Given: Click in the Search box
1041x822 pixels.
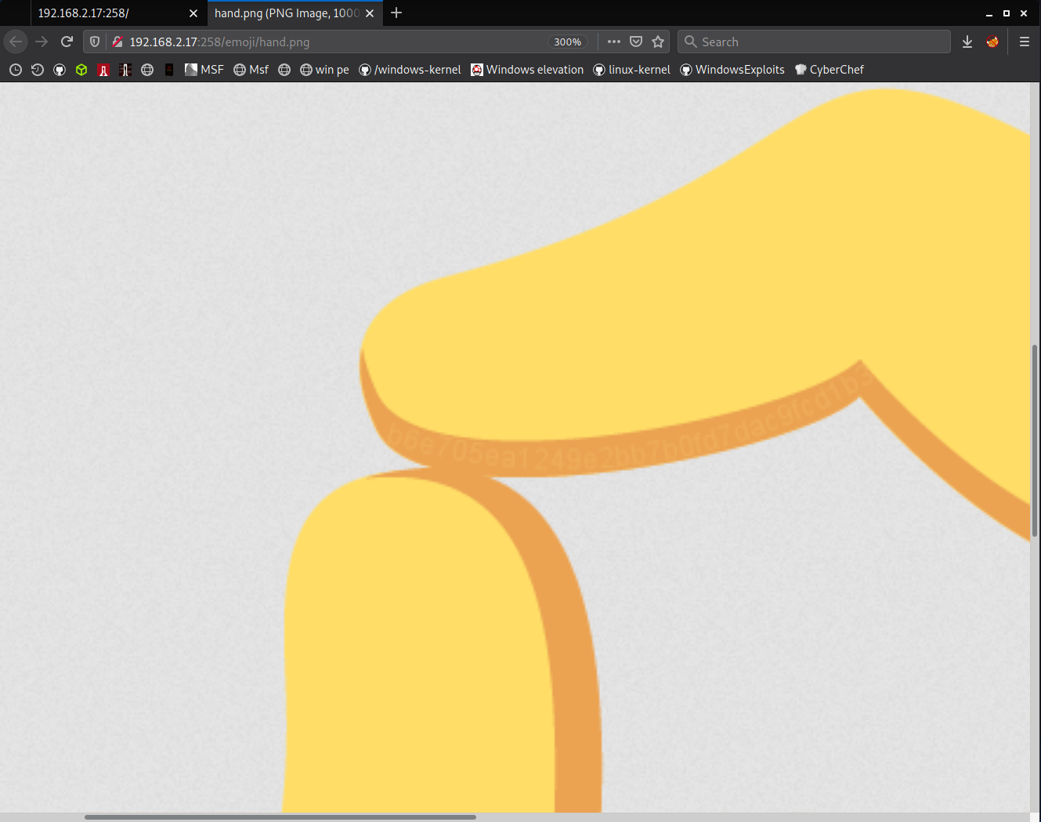Looking at the screenshot, I should (x=815, y=42).
